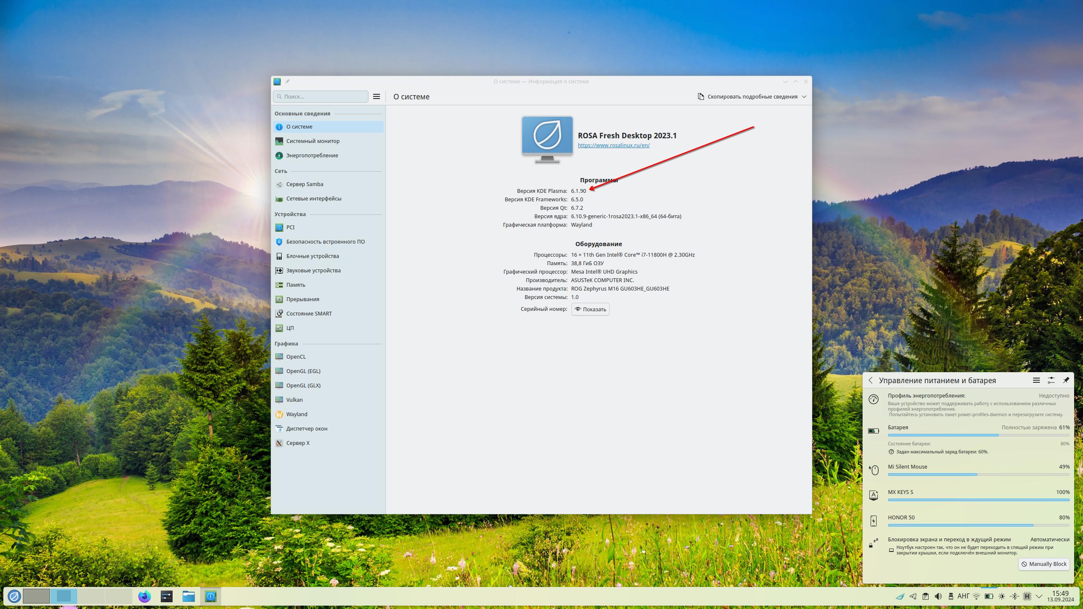Open the volume tray applet

(938, 596)
